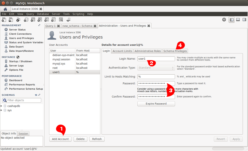Screen dimensions: 248x151
Task: Open Options File in the sidebar
Action: 16,70
